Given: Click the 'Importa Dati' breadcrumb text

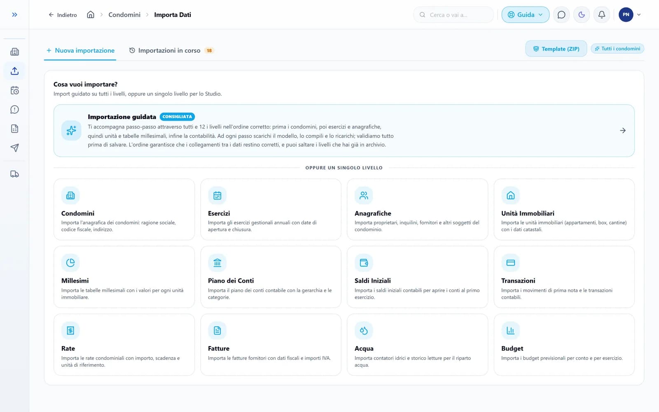Looking at the screenshot, I should [173, 15].
